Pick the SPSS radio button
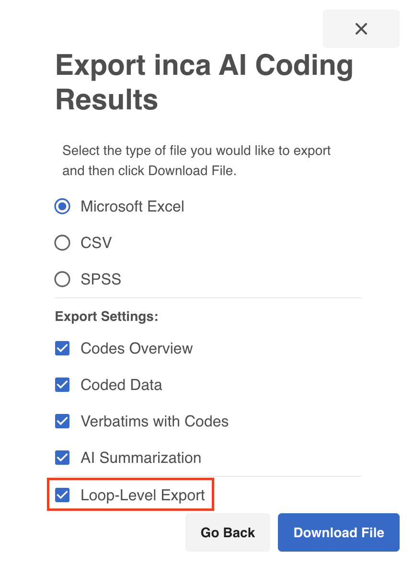Screen dimensions: 414x566 pyautogui.click(x=62, y=279)
